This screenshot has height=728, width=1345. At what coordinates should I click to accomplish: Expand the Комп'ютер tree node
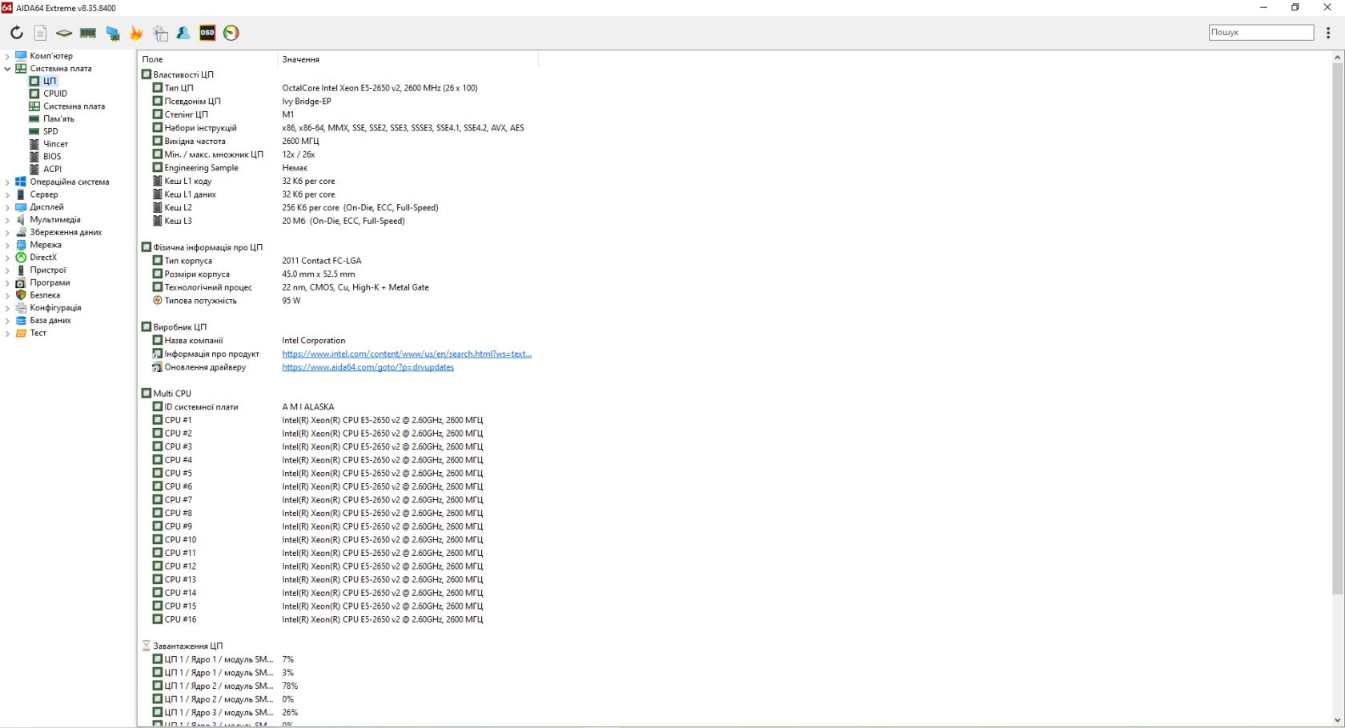pyautogui.click(x=7, y=56)
